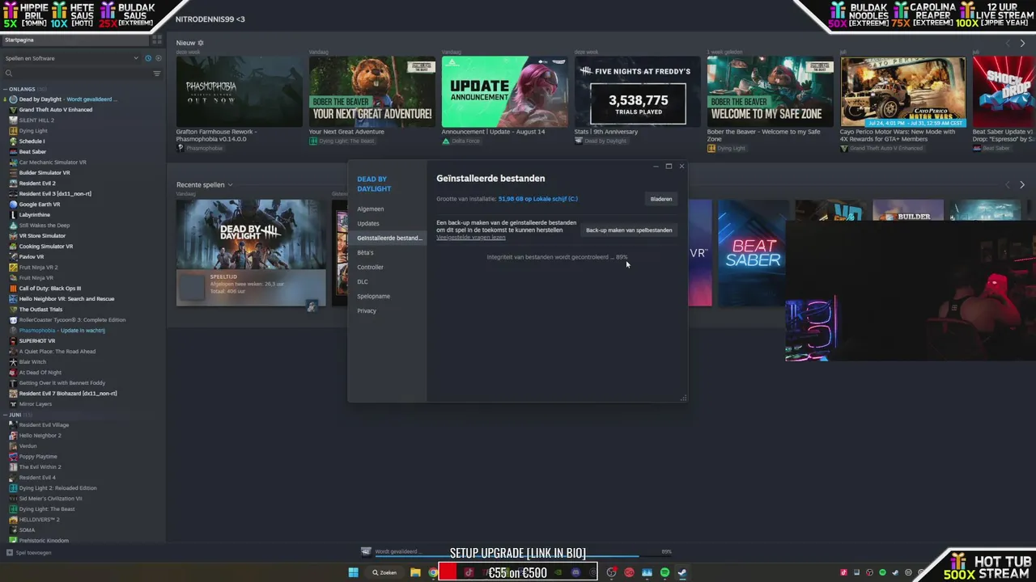Open Spellen en Software dropdown
The height and width of the screenshot is (582, 1036).
coord(71,58)
